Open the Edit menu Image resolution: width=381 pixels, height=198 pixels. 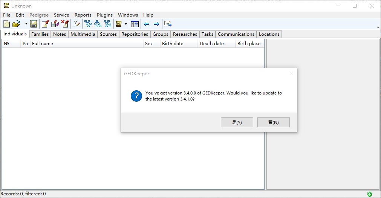20,15
